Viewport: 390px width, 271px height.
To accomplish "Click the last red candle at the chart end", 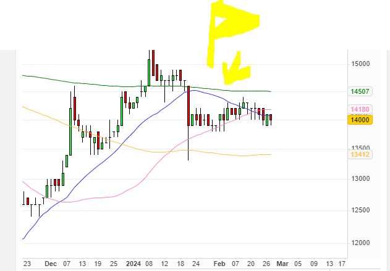I will (271, 117).
